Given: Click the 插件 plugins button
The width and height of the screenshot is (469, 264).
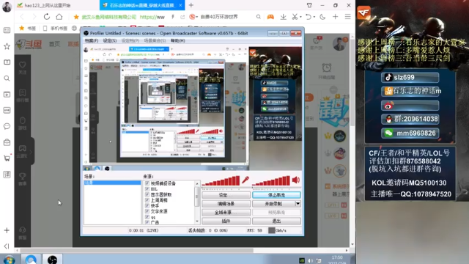Looking at the screenshot, I should pos(226,221).
